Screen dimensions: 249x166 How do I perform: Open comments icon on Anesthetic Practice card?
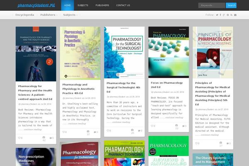95,132
